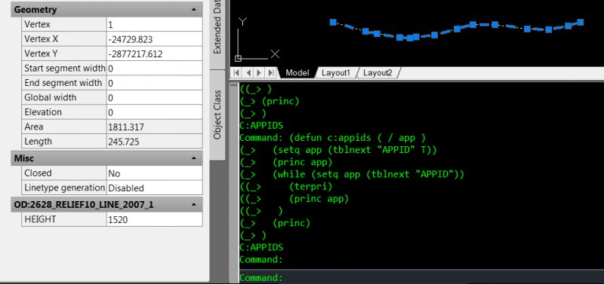This screenshot has height=284, width=604.
Task: Switch to the Layout2 tab
Action: [x=377, y=72]
